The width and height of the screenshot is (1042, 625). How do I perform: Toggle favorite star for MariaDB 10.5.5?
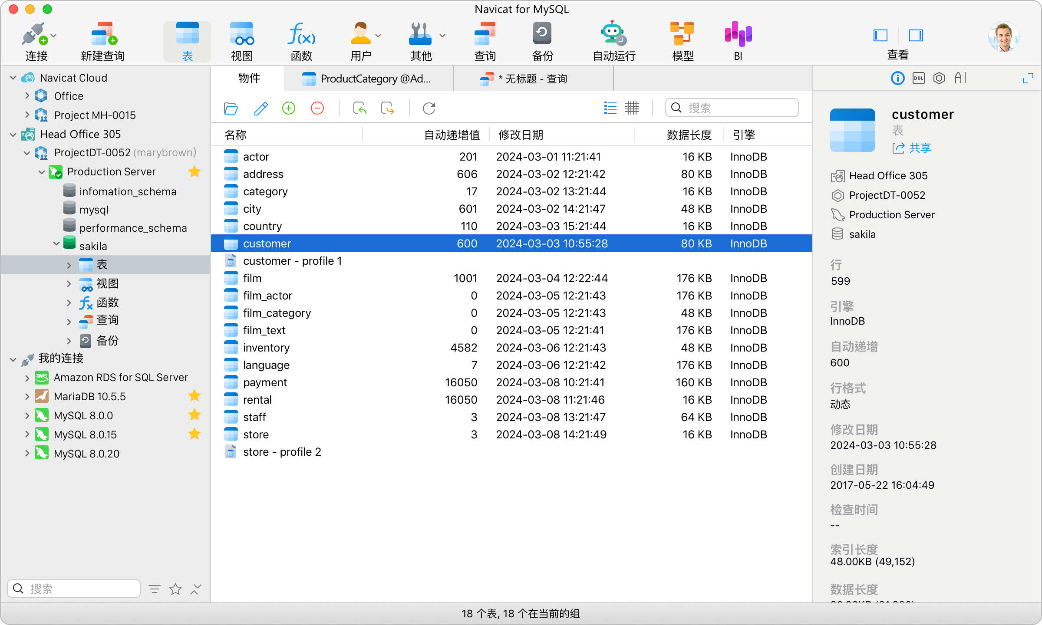click(194, 396)
